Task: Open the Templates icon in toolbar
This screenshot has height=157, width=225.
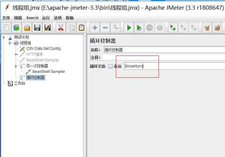Action: (16, 28)
